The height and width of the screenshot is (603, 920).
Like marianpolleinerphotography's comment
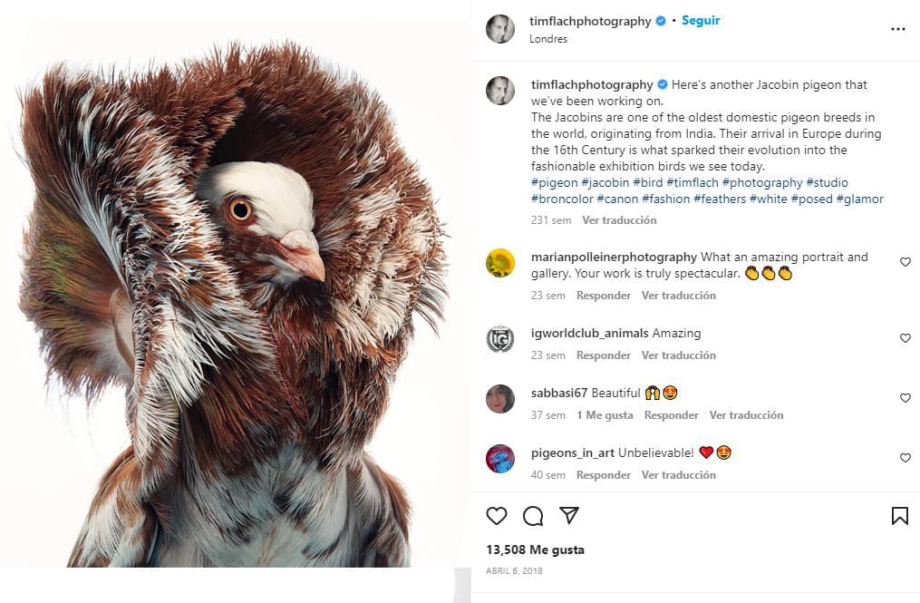click(x=905, y=262)
